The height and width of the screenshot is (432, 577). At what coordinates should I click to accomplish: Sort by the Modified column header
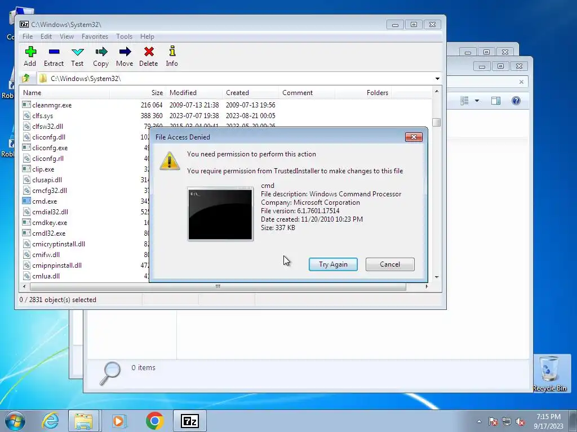coord(194,93)
